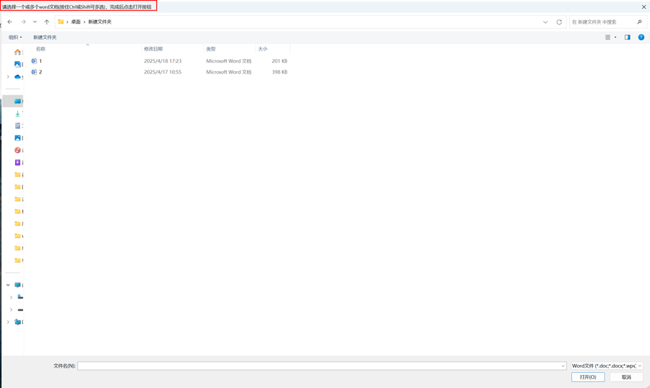This screenshot has height=388, width=650.
Task: Open Pictures quick access item below Documents
Action: (17, 137)
